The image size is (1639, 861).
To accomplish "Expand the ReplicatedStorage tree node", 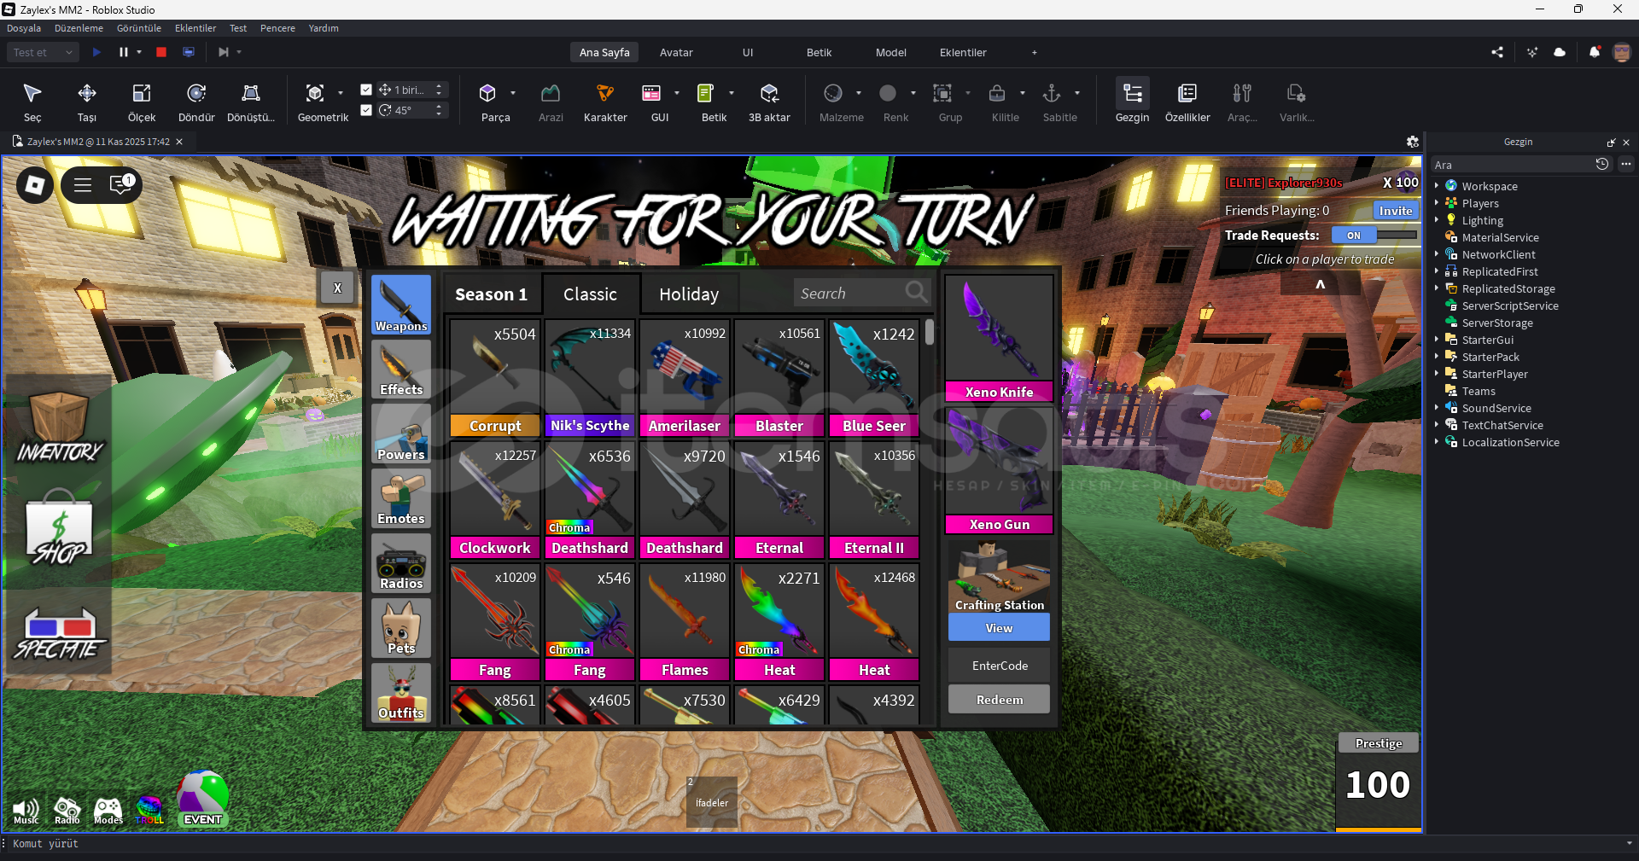I will [1437, 288].
